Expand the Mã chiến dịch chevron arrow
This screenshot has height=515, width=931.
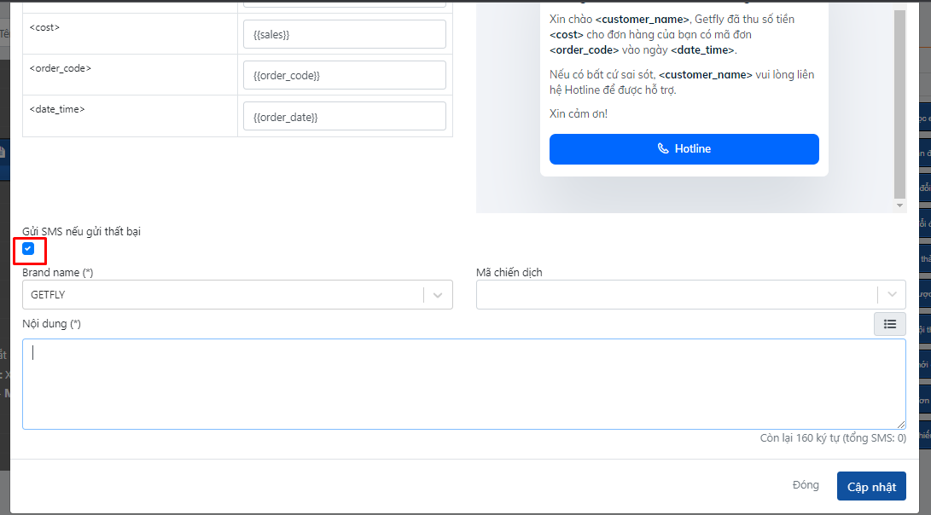(x=892, y=295)
